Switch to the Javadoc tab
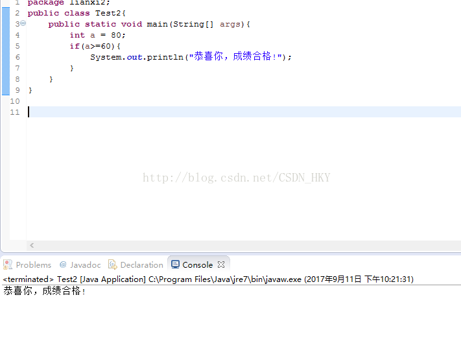Image resolution: width=461 pixels, height=341 pixels. (x=80, y=265)
